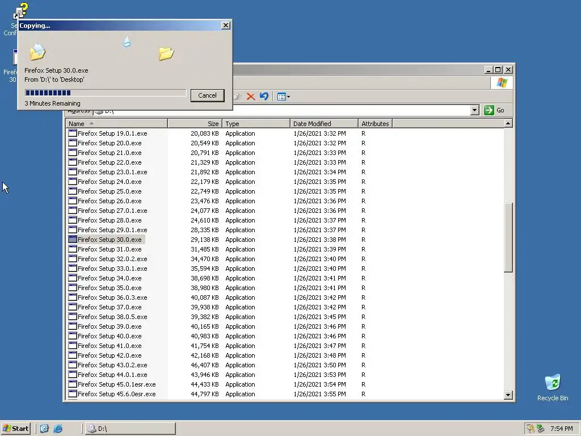This screenshot has width=581, height=436.
Task: Click the green Go button
Action: [x=494, y=110]
